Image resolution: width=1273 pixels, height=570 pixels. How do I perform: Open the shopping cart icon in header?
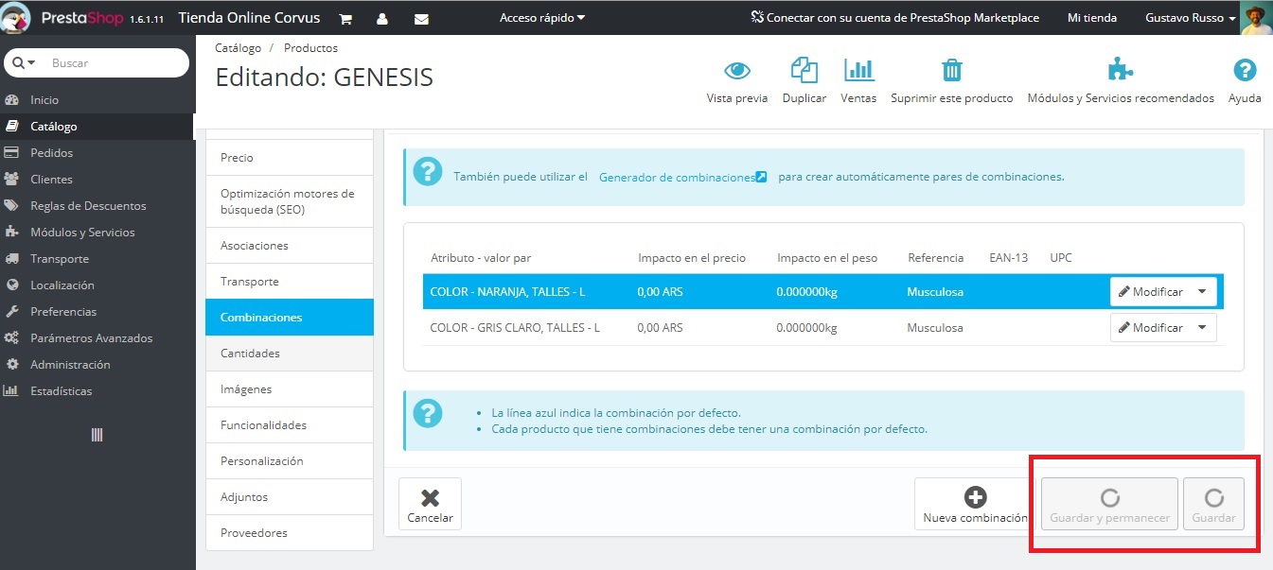coord(345,18)
